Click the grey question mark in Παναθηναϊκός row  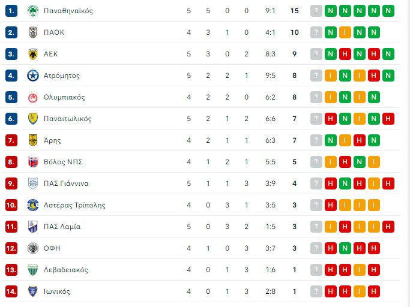click(316, 11)
